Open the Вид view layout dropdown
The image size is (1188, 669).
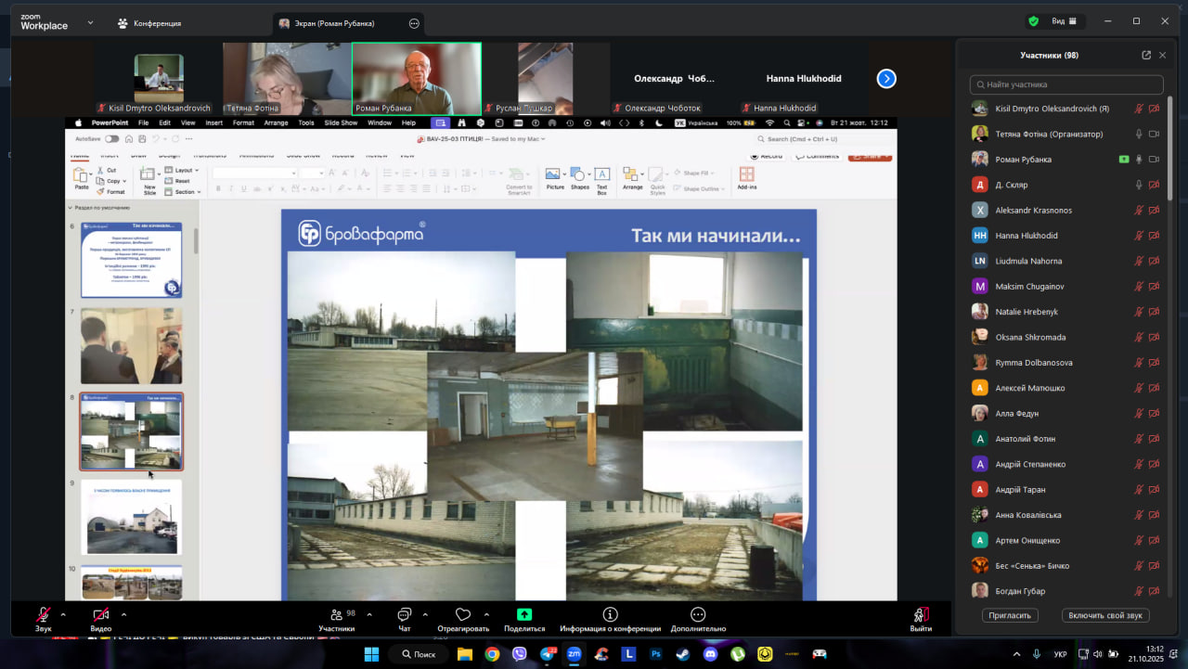pyautogui.click(x=1064, y=21)
